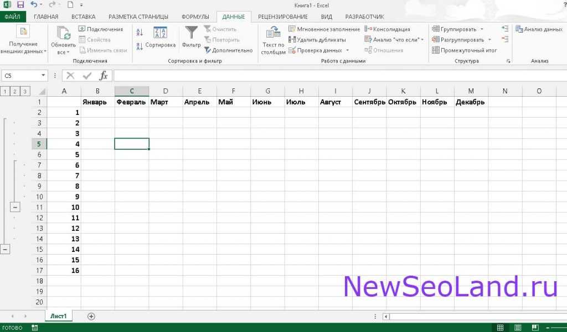Open the Структура dialog launcher
567x332 pixels.
coord(508,61)
